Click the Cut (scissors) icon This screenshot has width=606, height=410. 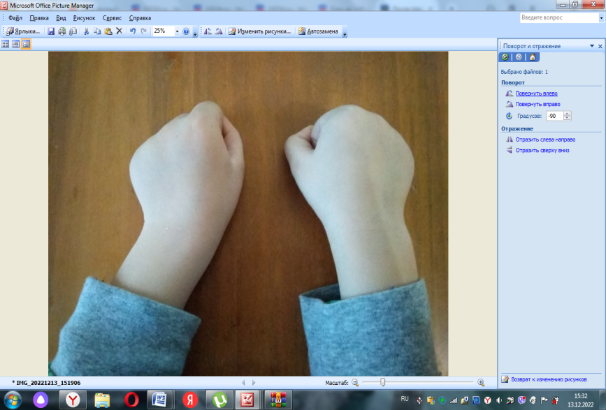(x=87, y=31)
